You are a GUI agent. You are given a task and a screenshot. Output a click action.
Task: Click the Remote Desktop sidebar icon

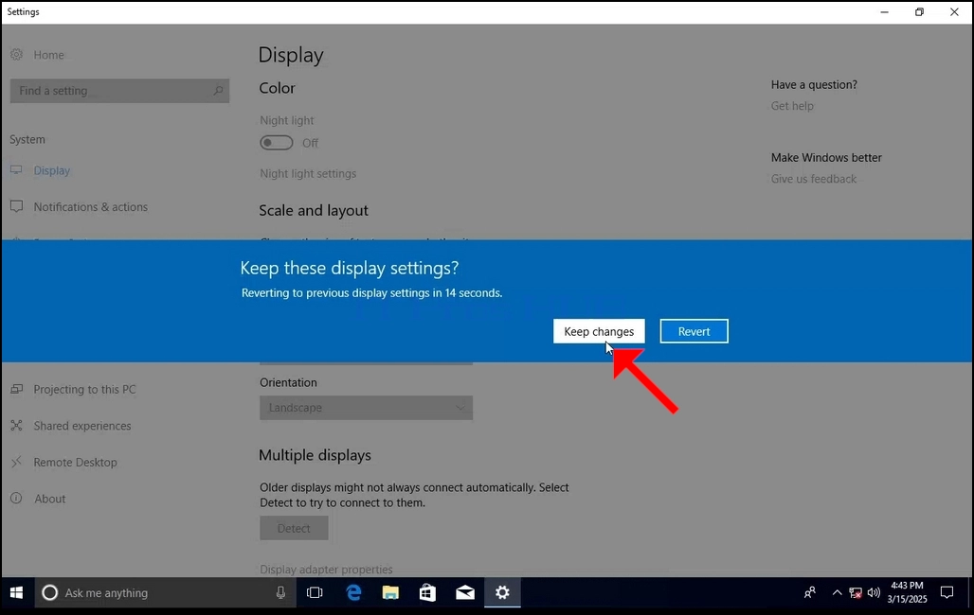17,462
